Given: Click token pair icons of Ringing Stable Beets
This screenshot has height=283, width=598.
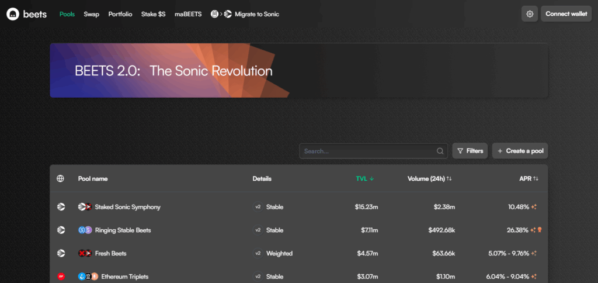Looking at the screenshot, I should tap(85, 230).
